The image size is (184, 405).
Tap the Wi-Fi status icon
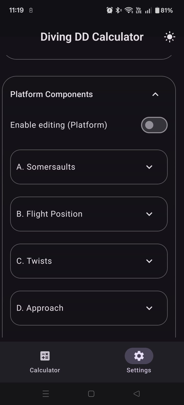click(x=129, y=10)
